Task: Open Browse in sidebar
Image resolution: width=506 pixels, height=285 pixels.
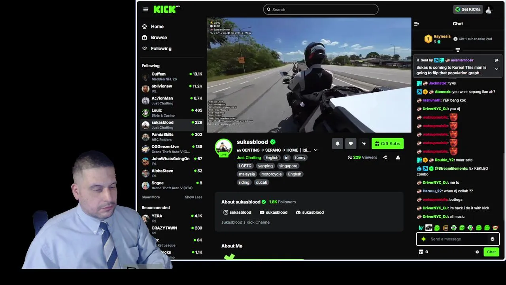Action: coord(172,38)
